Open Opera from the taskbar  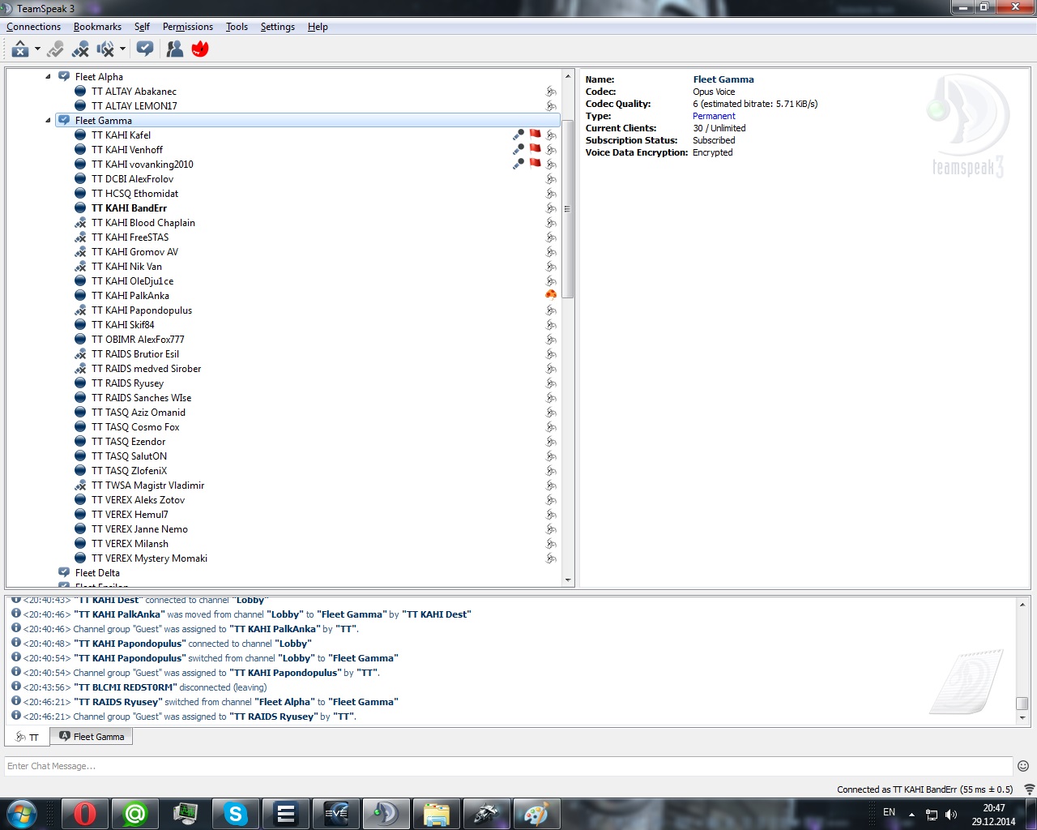pos(84,814)
